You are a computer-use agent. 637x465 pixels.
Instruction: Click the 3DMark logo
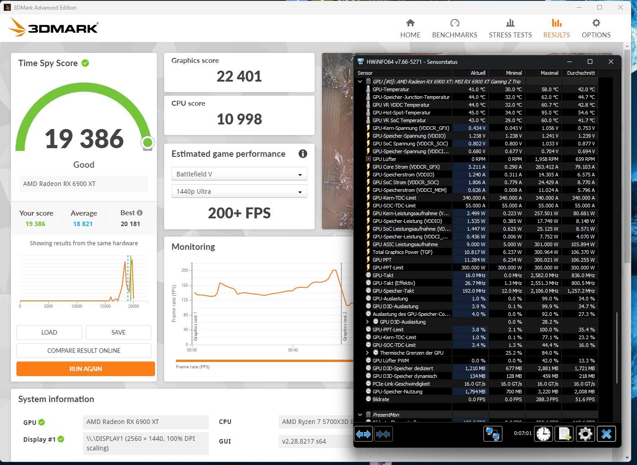(x=53, y=28)
